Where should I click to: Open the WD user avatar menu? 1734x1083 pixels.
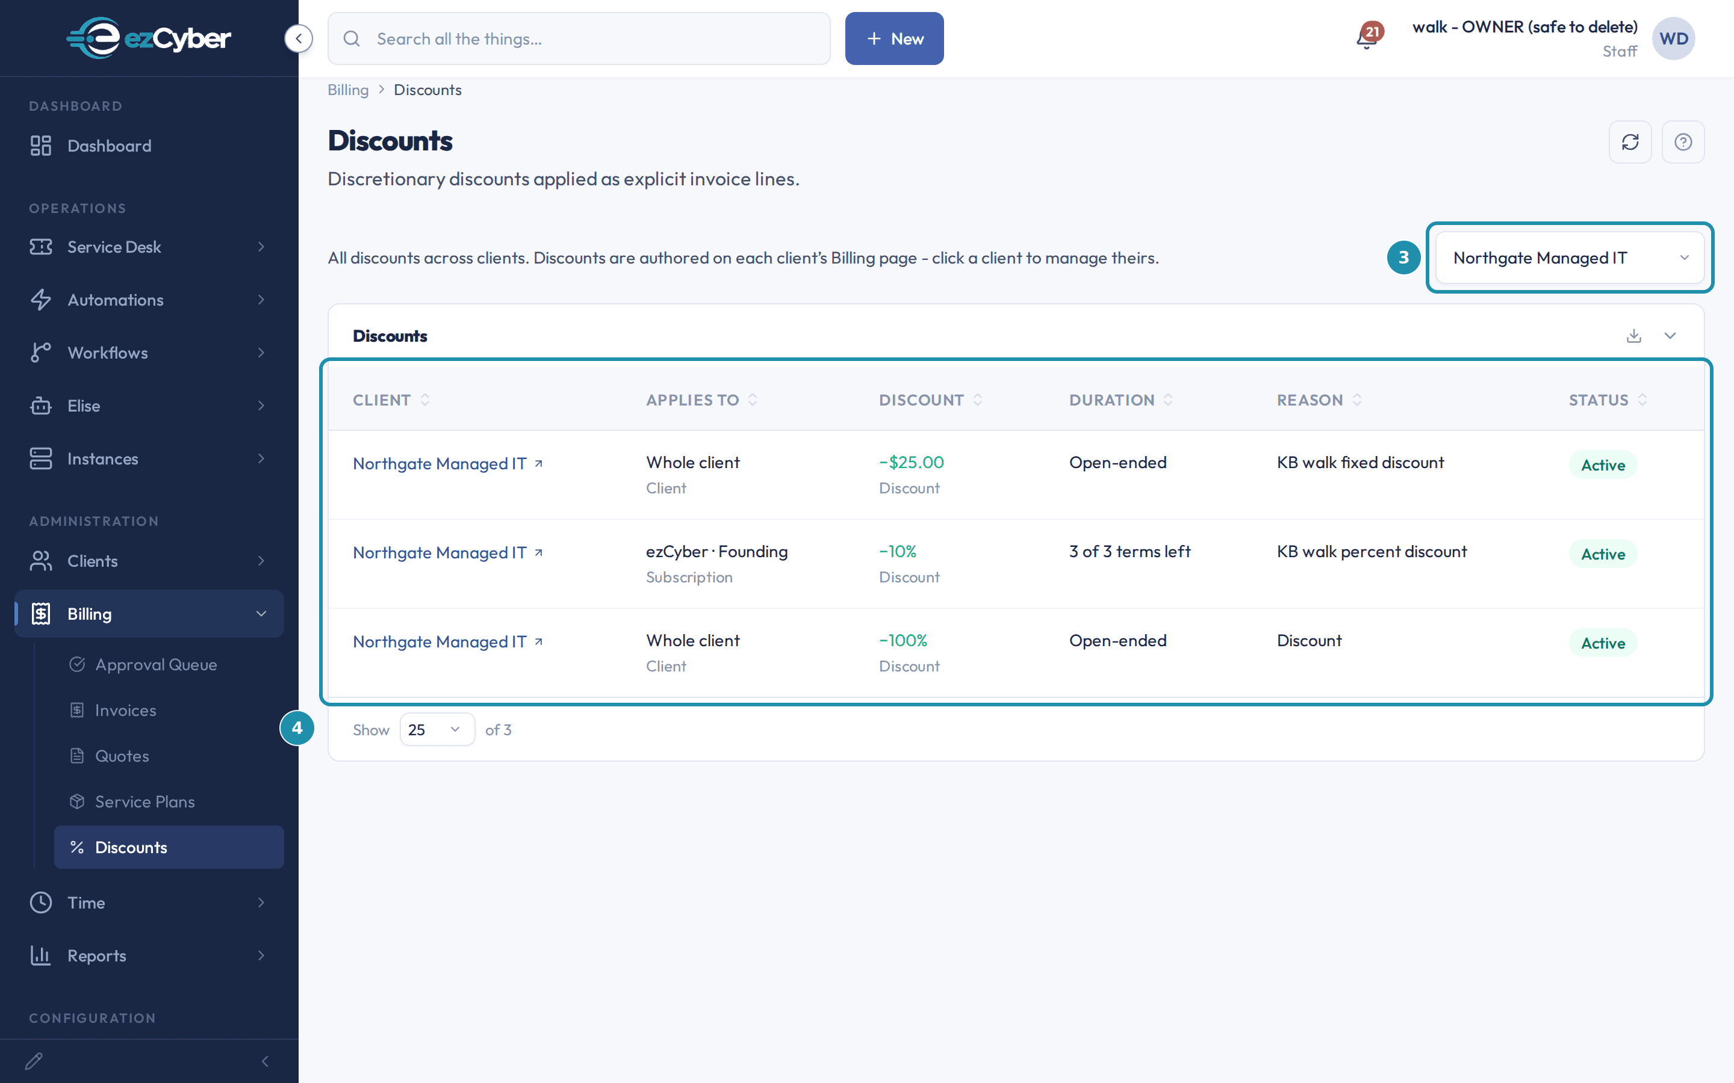pos(1673,39)
